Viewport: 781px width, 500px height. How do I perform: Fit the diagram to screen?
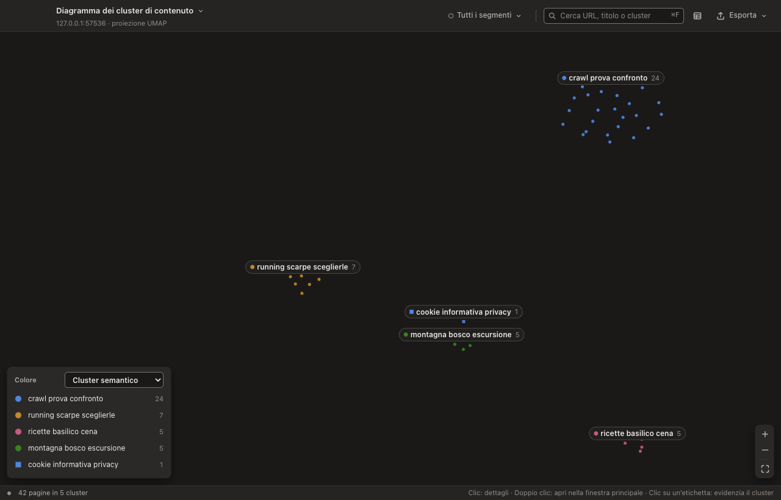765,469
